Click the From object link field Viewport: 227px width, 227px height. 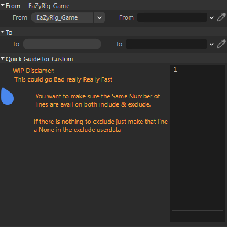172,17
